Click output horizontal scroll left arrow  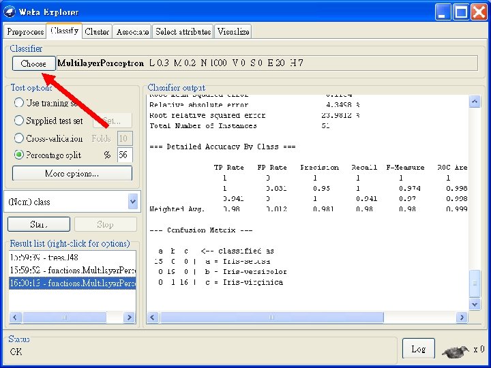point(153,318)
